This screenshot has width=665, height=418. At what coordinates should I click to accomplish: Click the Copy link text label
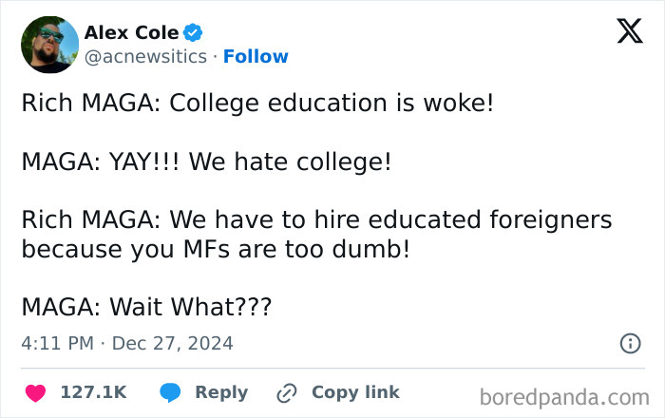[x=355, y=392]
